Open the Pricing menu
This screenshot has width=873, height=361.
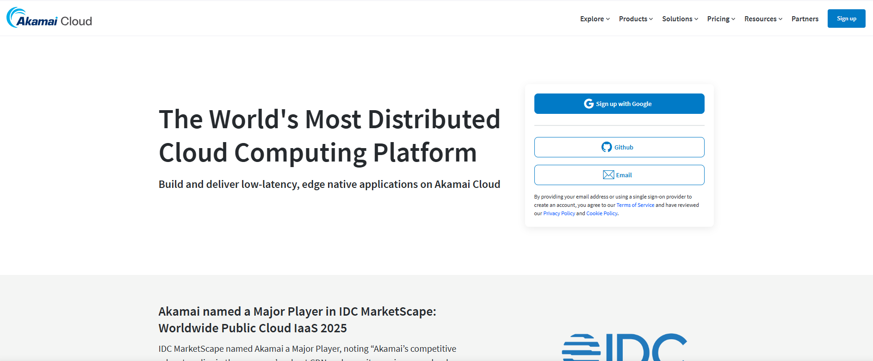coord(721,19)
